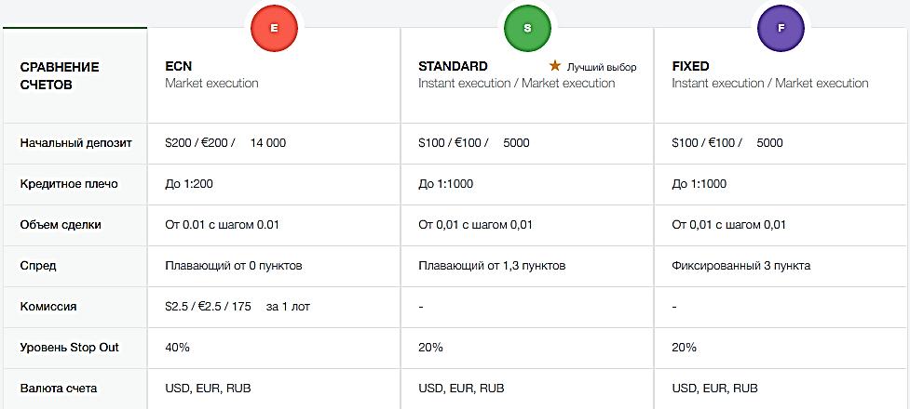Click the star icon beside Лучший выбор
910x409 pixels.
pos(555,66)
